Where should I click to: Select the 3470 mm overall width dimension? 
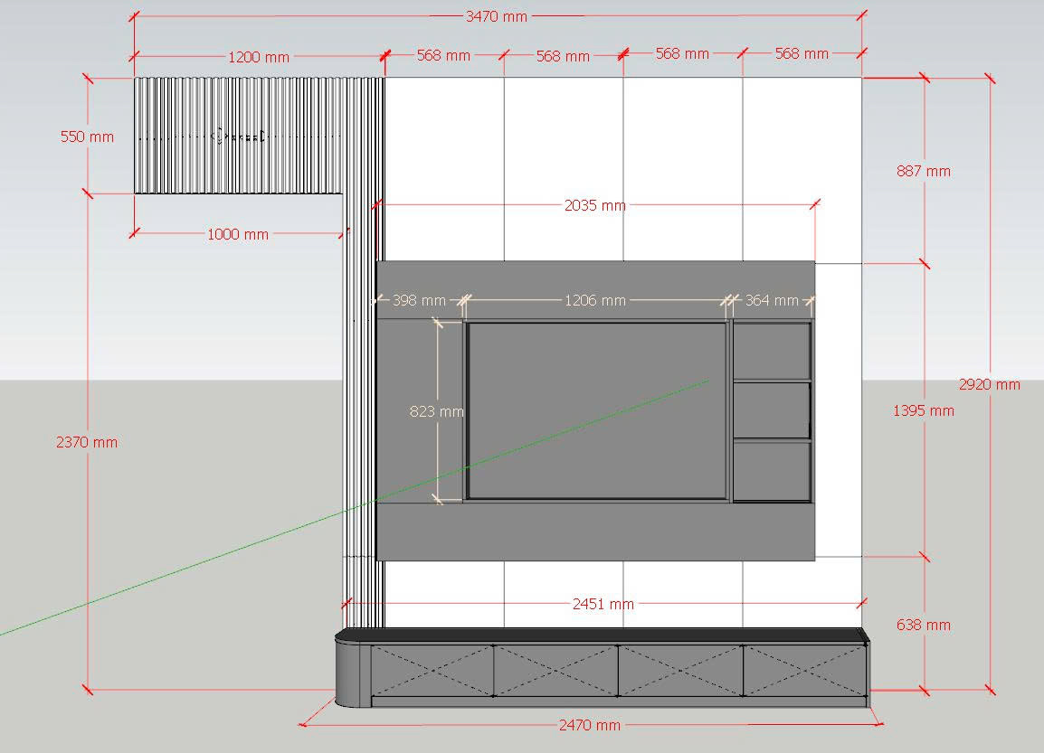click(x=496, y=16)
